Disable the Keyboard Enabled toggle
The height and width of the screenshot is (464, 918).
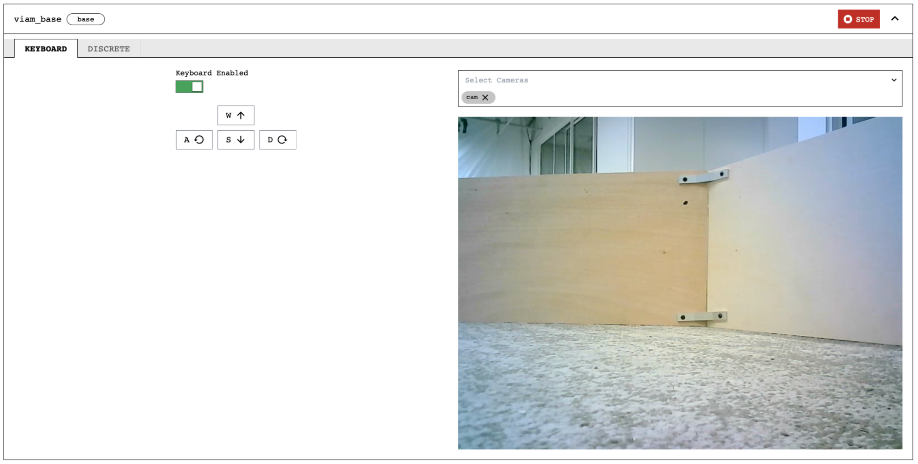pos(189,86)
